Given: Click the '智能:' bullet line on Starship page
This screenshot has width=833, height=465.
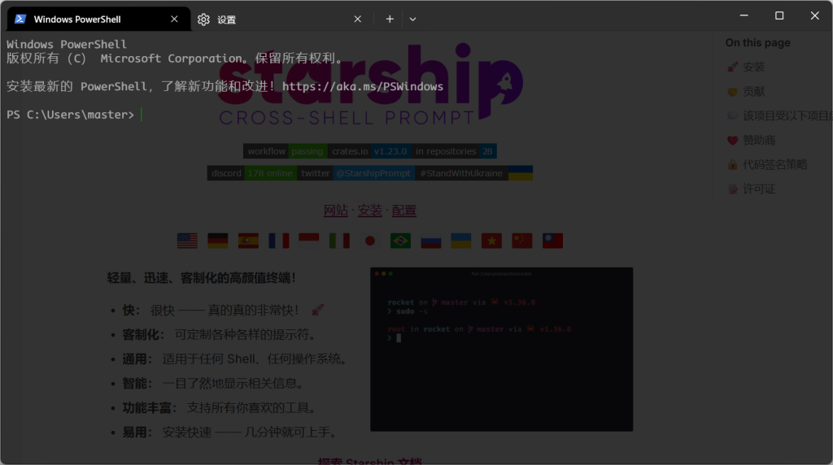Looking at the screenshot, I should 214,383.
